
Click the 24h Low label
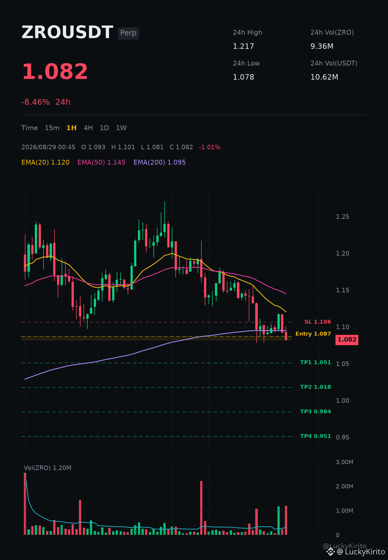246,64
